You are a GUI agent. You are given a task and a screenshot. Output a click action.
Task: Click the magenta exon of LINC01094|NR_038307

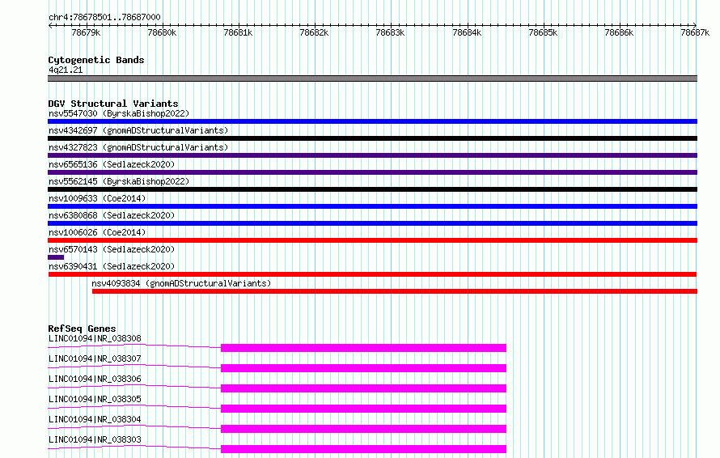click(x=364, y=368)
